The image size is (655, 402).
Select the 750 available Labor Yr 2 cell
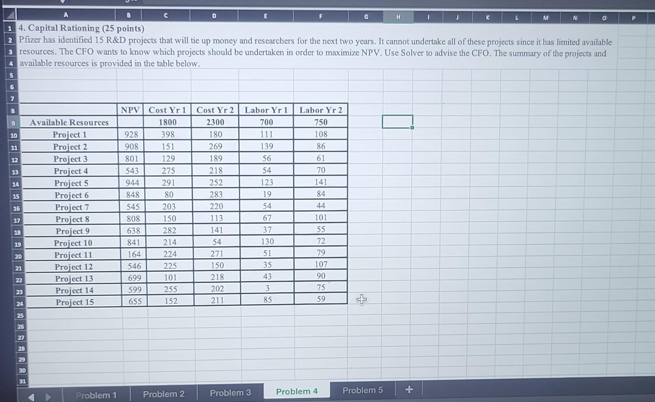(x=321, y=122)
